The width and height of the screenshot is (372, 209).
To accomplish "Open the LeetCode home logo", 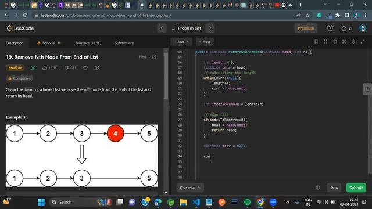I will coord(20,28).
